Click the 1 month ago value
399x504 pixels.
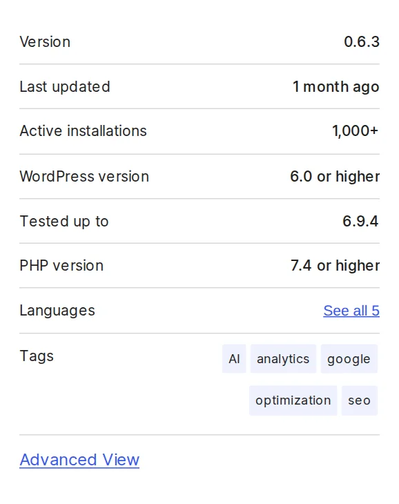click(335, 87)
